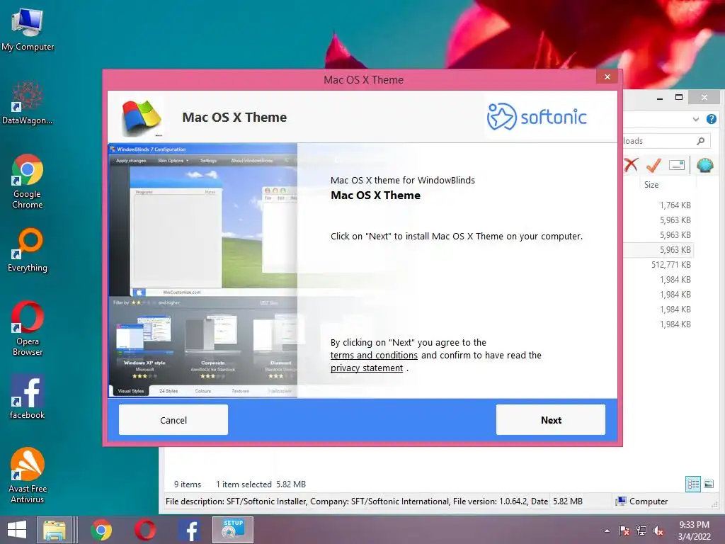Minimize the Explorer window
Screen dimensions: 725x544
click(x=659, y=98)
